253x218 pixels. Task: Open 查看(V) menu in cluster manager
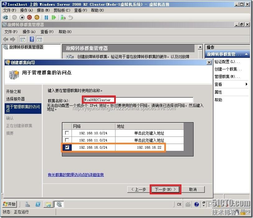(47, 32)
